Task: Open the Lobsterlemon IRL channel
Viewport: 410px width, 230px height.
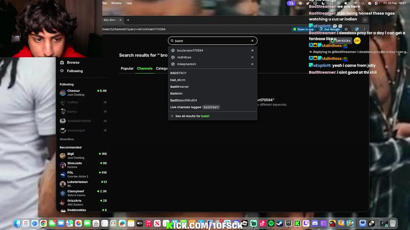Action: pos(83,184)
